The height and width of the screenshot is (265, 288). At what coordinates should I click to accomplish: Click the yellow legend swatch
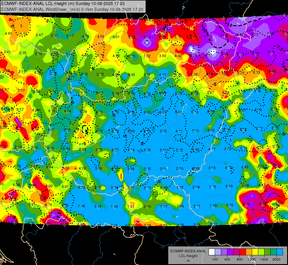click(255, 252)
